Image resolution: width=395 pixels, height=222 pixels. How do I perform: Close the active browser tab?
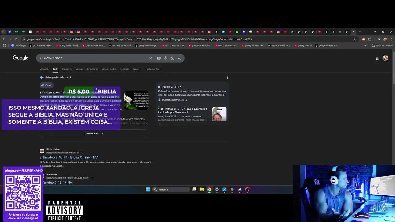[x=354, y=32]
